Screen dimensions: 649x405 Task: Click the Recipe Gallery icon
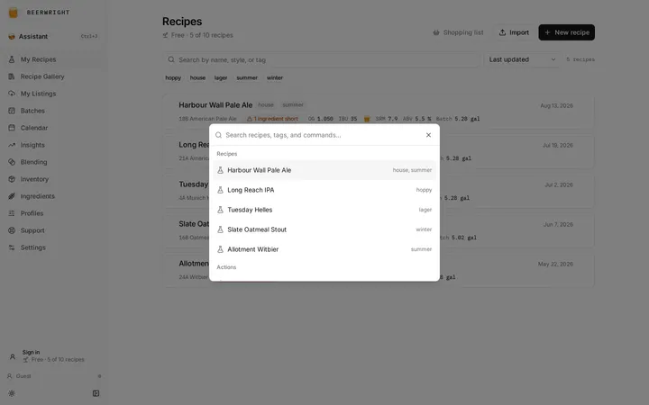(x=12, y=76)
